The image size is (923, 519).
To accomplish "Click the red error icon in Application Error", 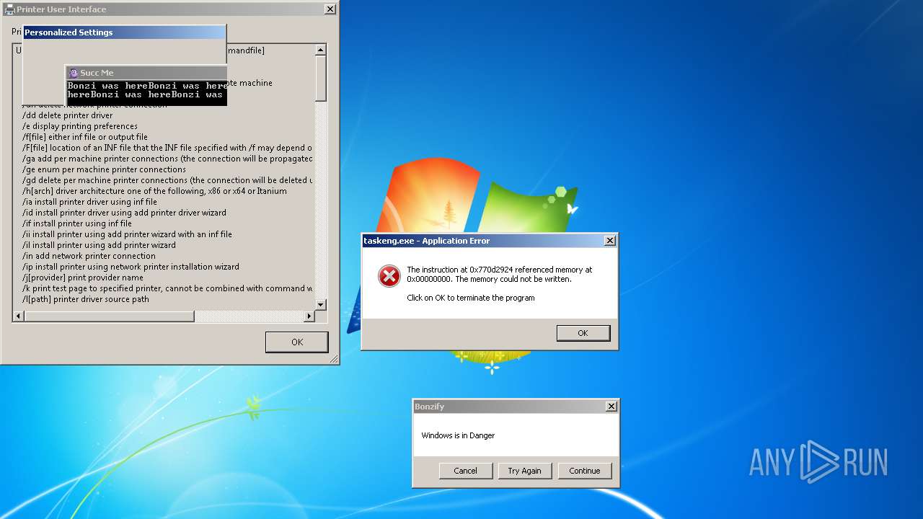I will pyautogui.click(x=389, y=275).
